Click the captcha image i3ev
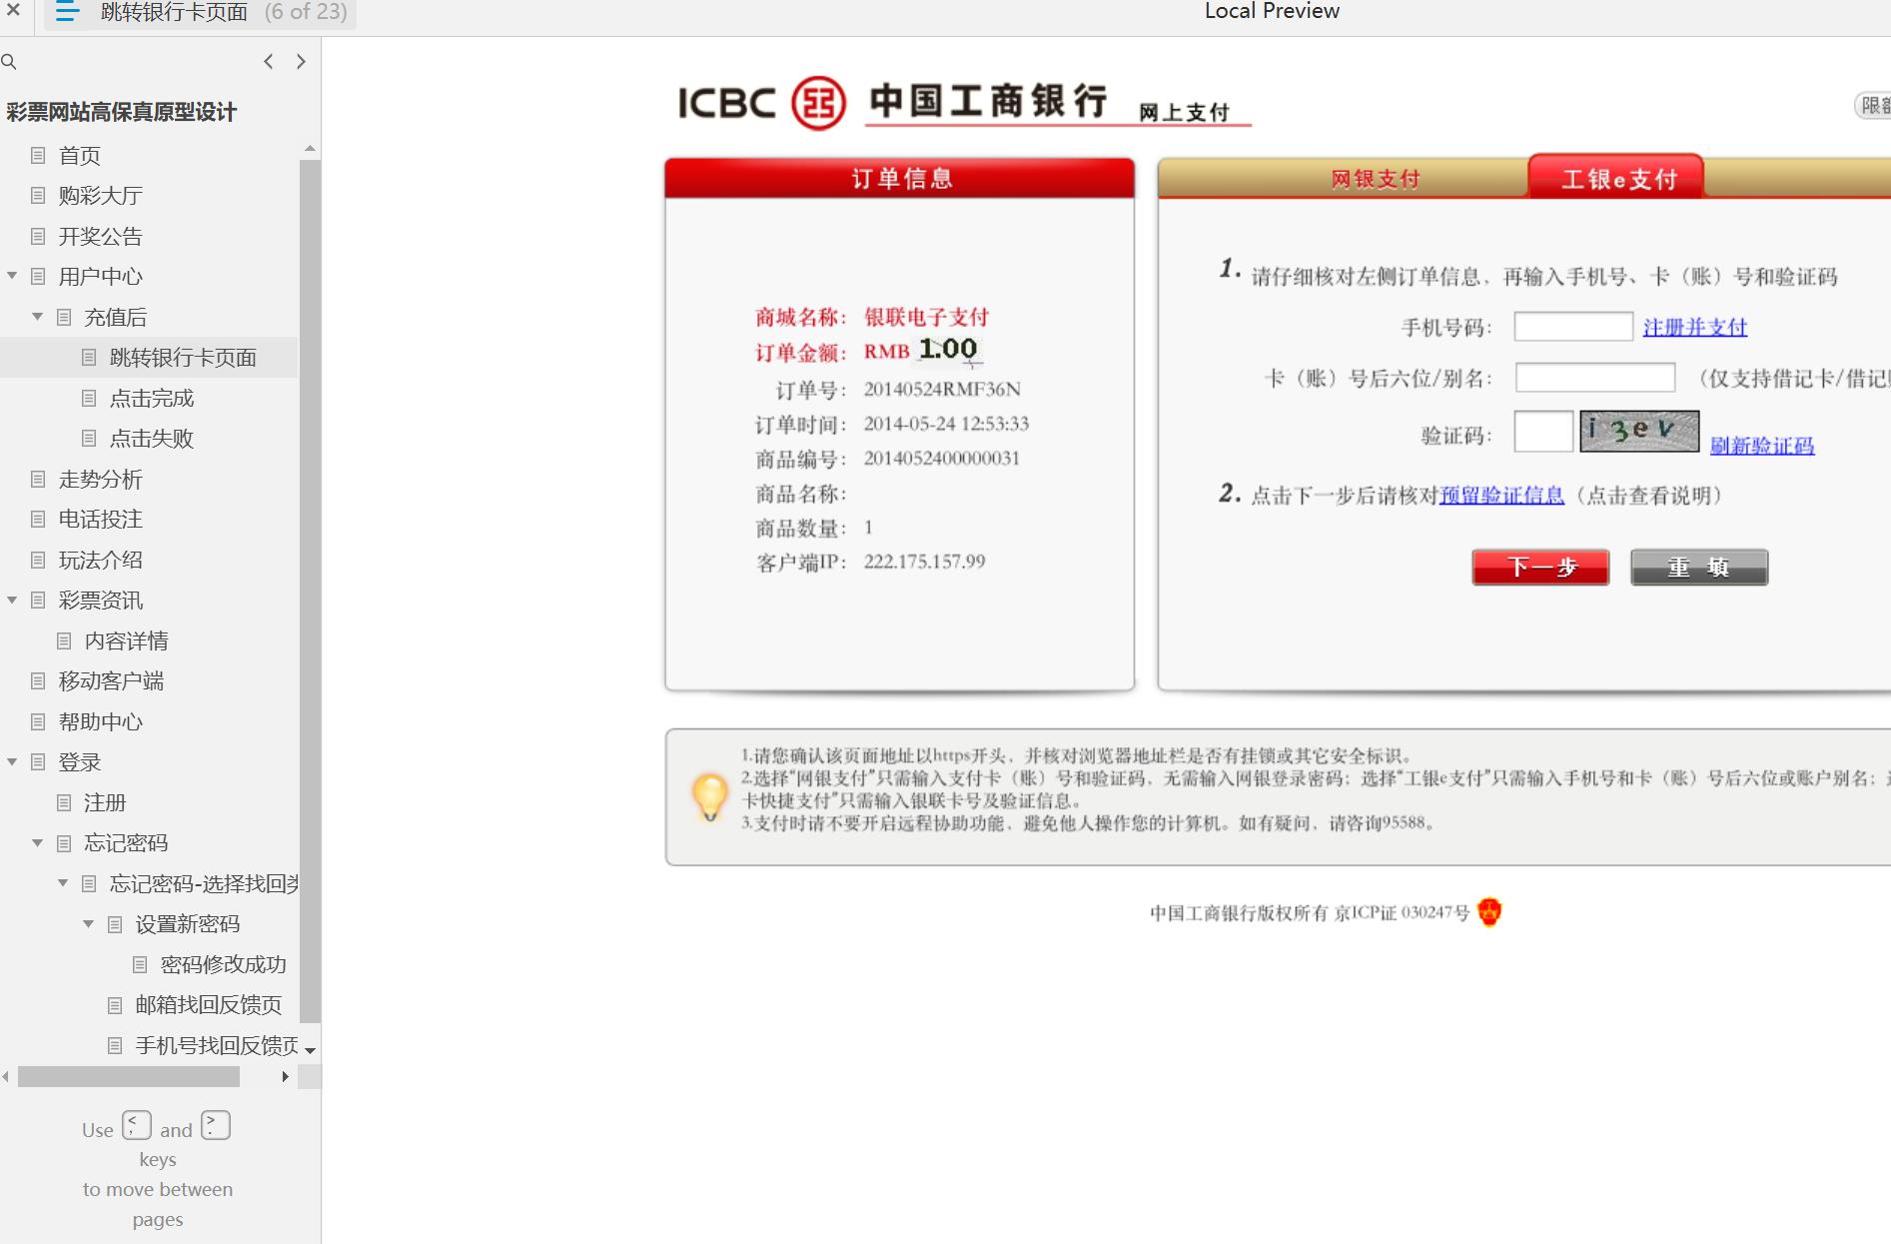Screen dimensions: 1891x1244 coord(1639,431)
